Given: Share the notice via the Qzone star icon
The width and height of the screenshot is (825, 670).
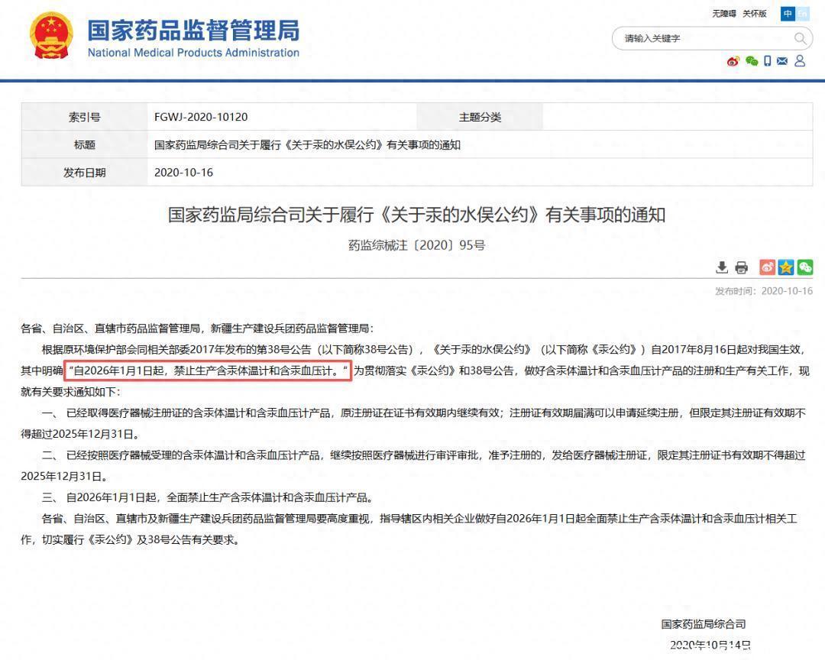Looking at the screenshot, I should [x=786, y=267].
